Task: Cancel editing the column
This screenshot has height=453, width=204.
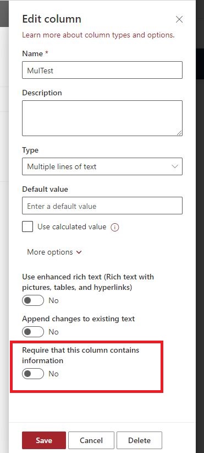Action: click(x=91, y=440)
